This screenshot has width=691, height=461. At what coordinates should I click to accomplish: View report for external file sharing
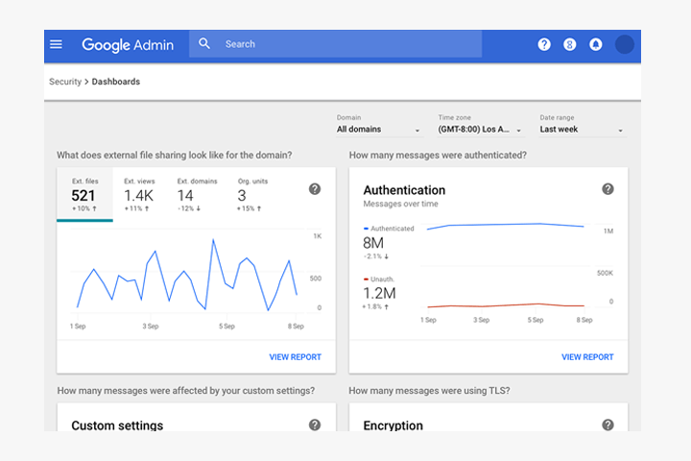coord(296,357)
